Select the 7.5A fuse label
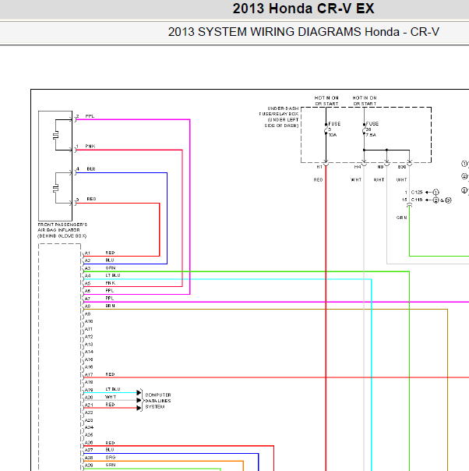Viewport: 469px width, 471px height. click(x=371, y=135)
